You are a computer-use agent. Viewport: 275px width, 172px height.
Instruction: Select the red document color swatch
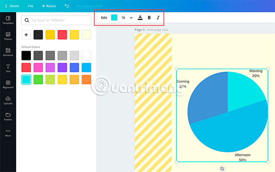click(62, 35)
